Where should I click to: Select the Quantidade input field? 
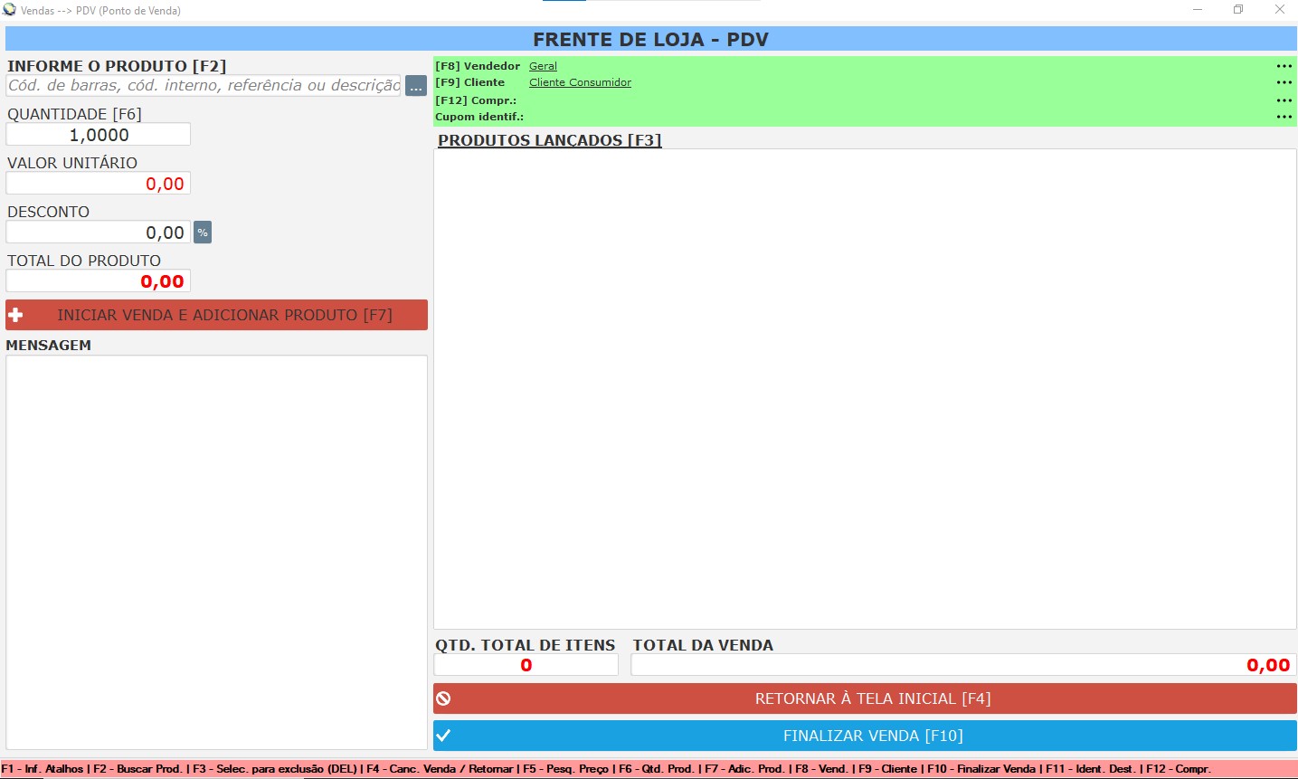[x=99, y=135]
